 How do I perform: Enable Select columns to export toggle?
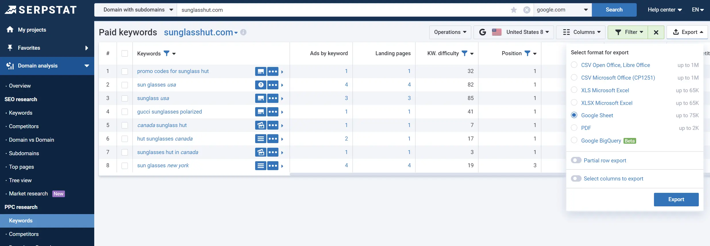click(x=576, y=178)
